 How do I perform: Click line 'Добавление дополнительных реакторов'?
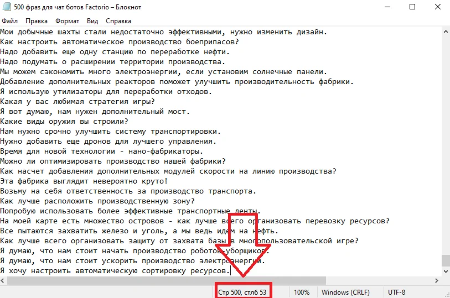(x=177, y=82)
